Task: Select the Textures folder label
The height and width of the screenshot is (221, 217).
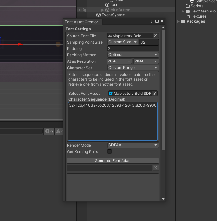Action: pyautogui.click(x=198, y=16)
